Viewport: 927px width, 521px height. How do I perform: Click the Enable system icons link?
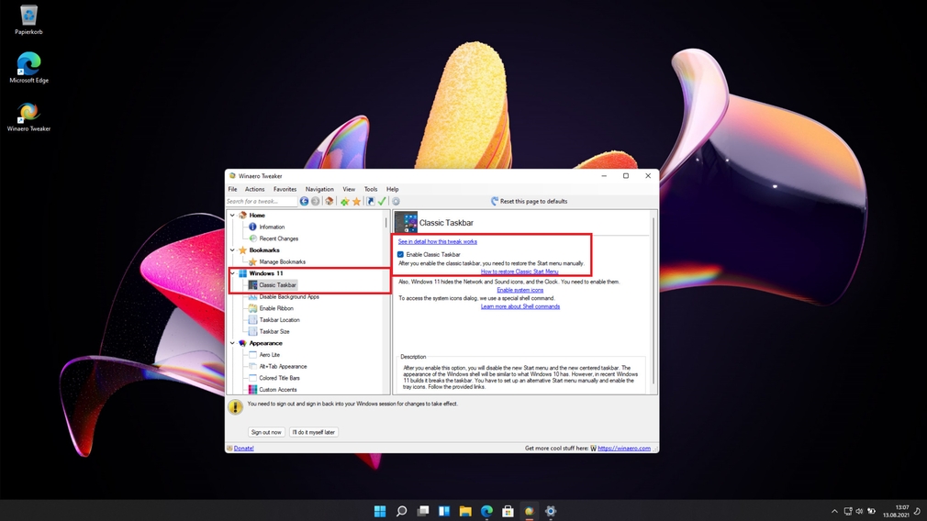520,290
